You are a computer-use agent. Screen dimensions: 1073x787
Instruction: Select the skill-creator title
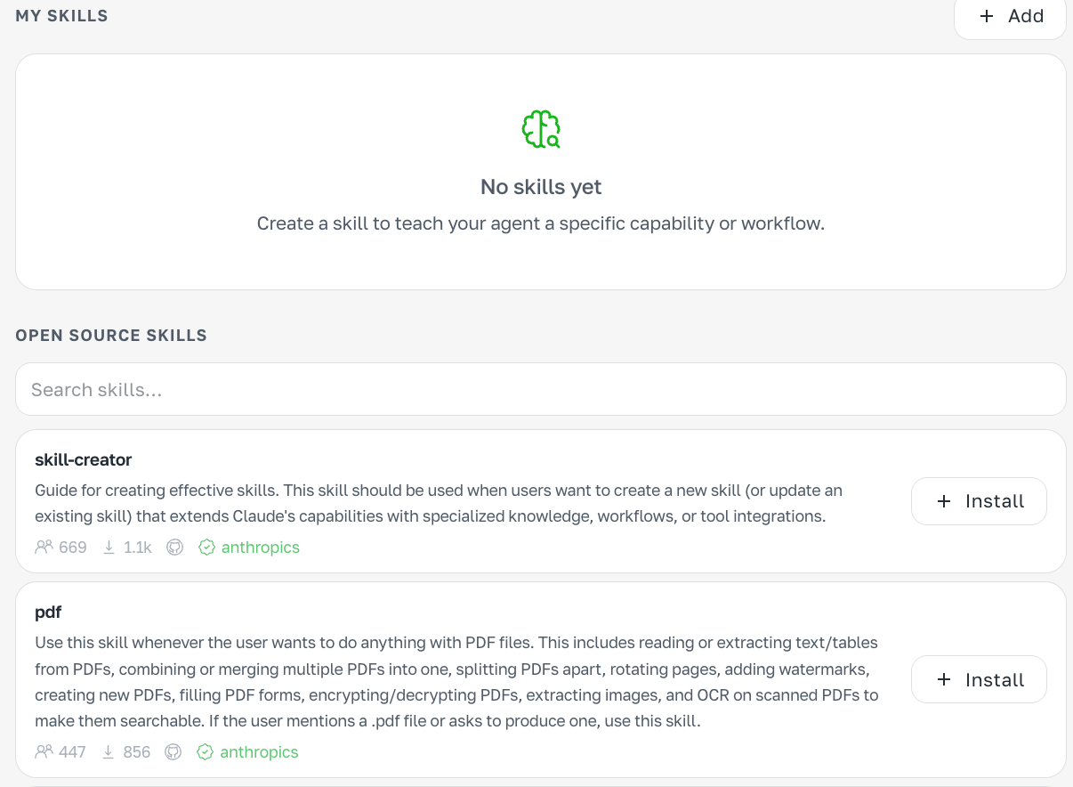(84, 460)
